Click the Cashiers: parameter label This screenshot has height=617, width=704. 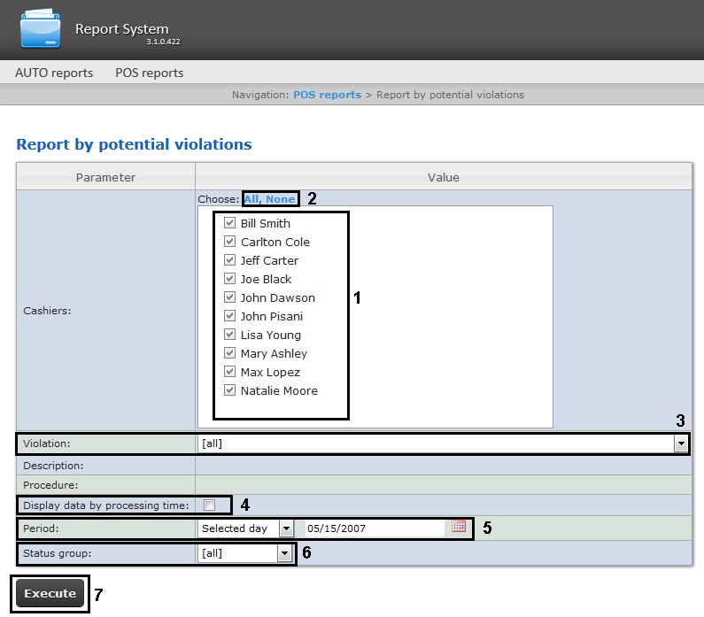coord(47,311)
